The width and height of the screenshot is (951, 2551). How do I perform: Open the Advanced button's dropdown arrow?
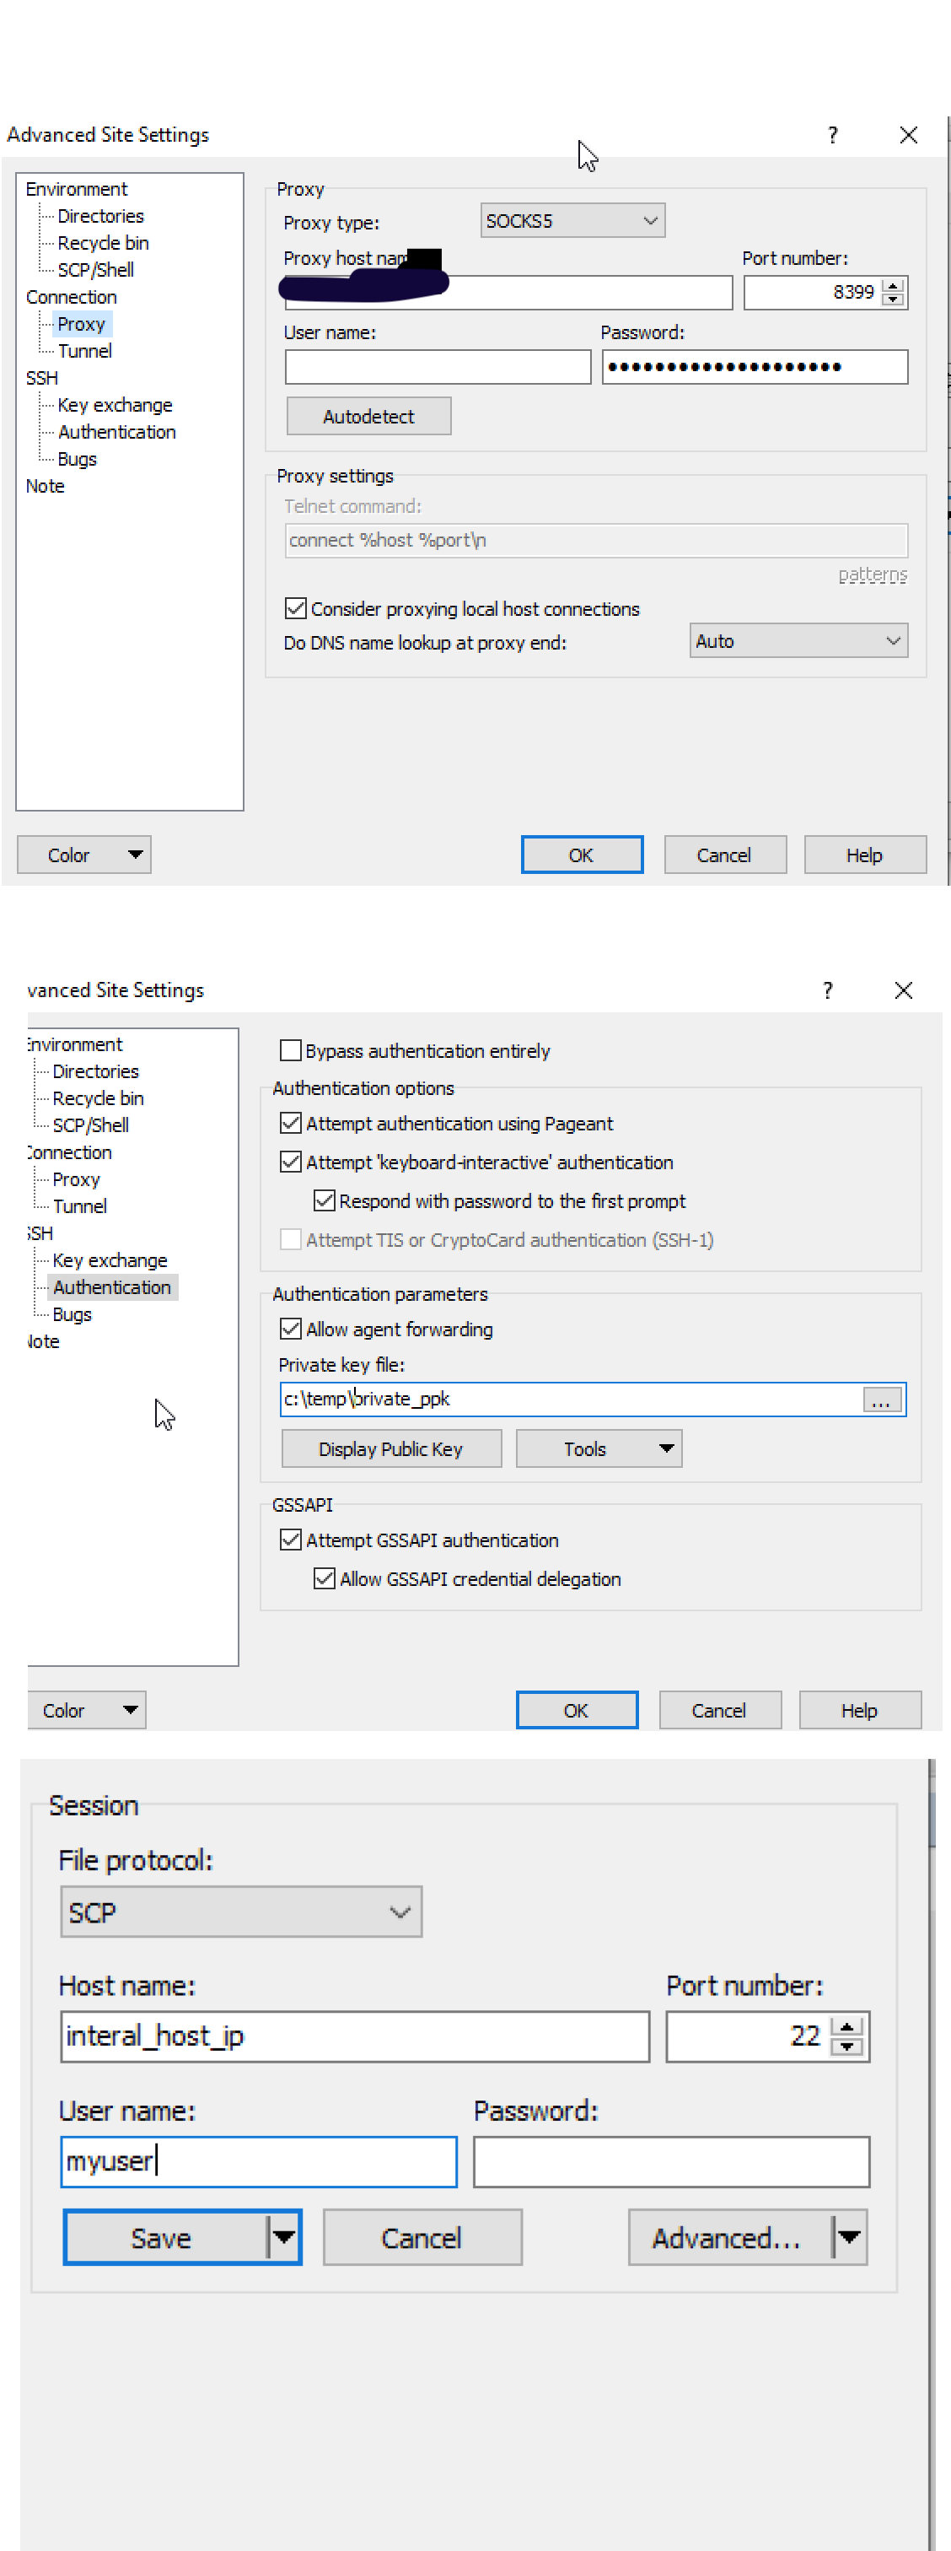click(849, 2237)
